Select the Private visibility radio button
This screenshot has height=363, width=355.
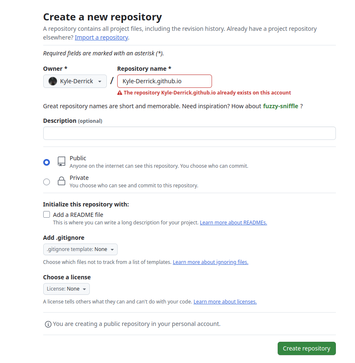coord(47,181)
